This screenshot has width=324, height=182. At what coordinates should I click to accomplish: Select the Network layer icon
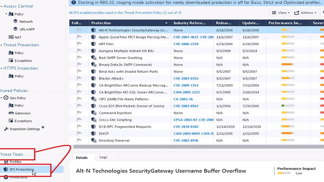(15, 21)
